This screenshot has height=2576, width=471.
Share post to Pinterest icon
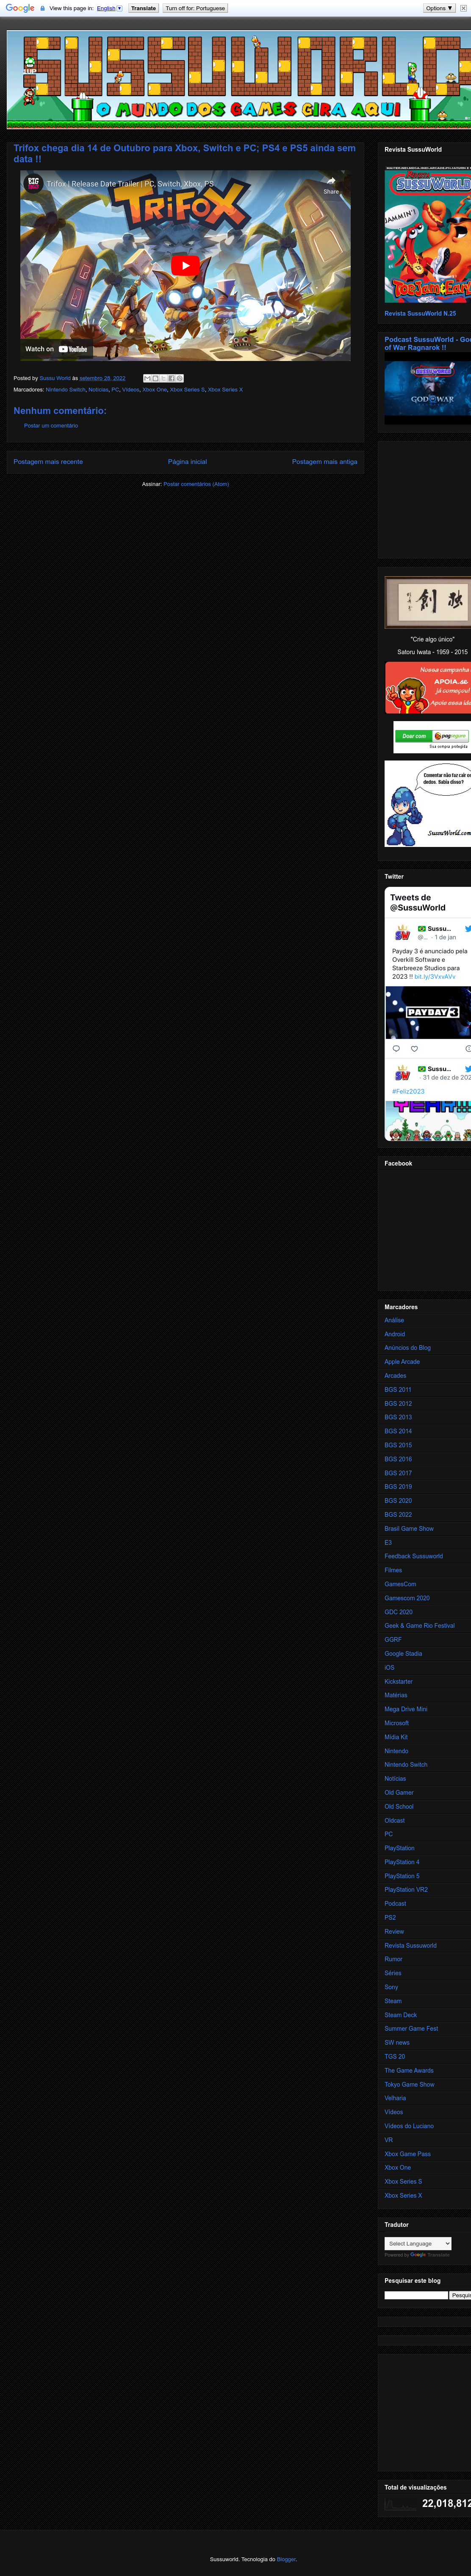[180, 378]
